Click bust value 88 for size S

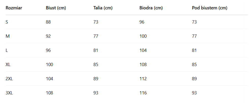[x=48, y=22]
